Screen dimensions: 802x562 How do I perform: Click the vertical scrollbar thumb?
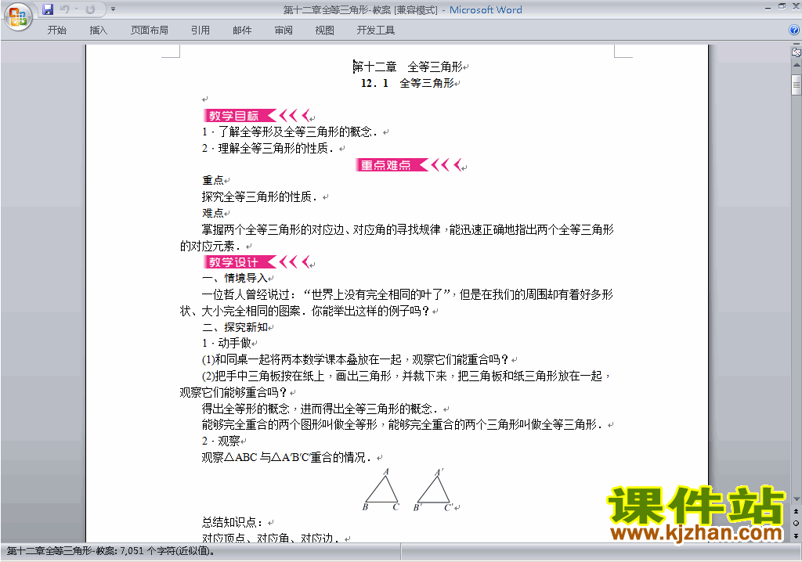797,85
